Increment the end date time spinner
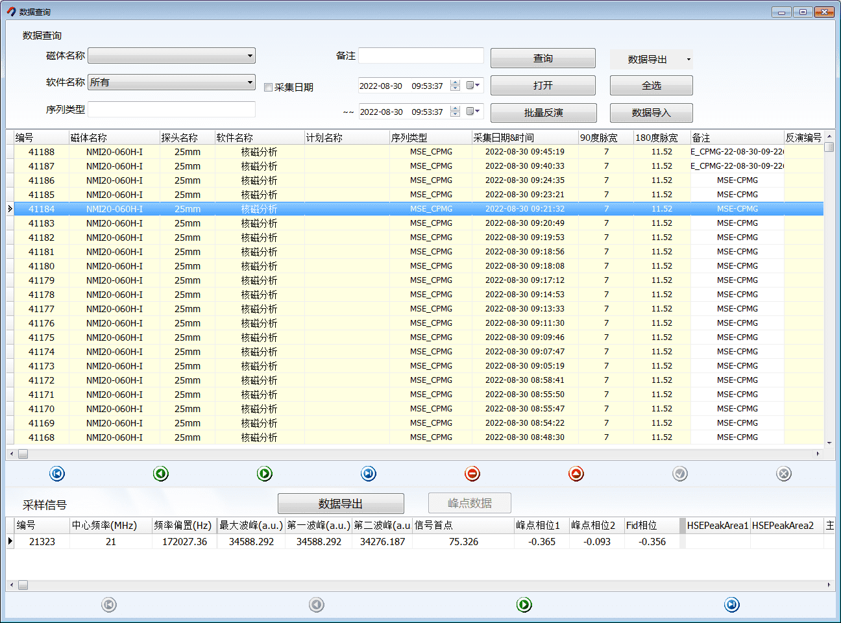This screenshot has height=623, width=841. (455, 108)
